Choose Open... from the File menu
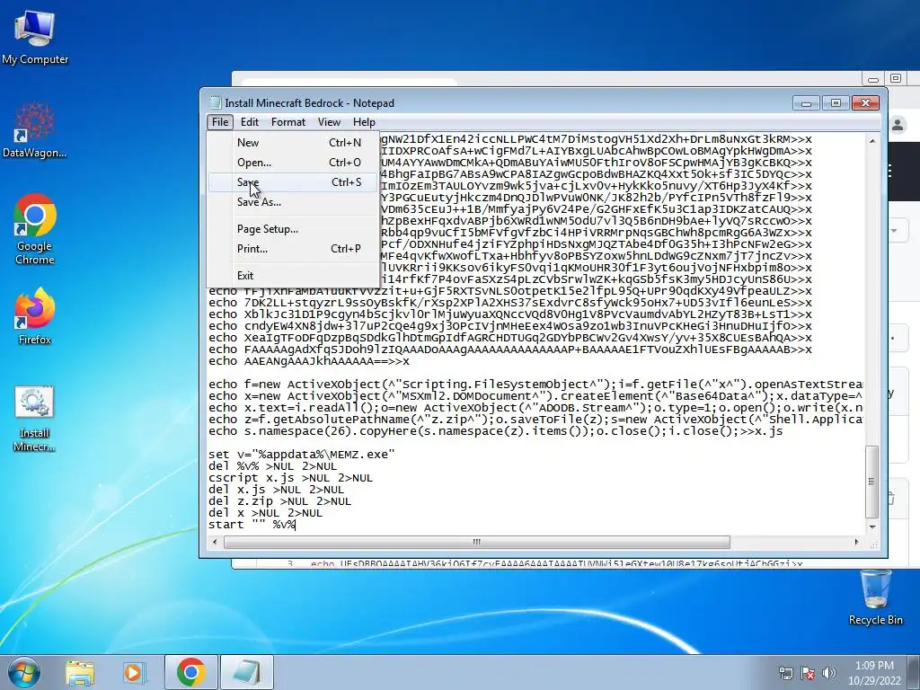 293,163
